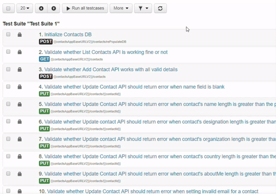Toggle the select-all checkbox in the toolbar

tap(8, 9)
